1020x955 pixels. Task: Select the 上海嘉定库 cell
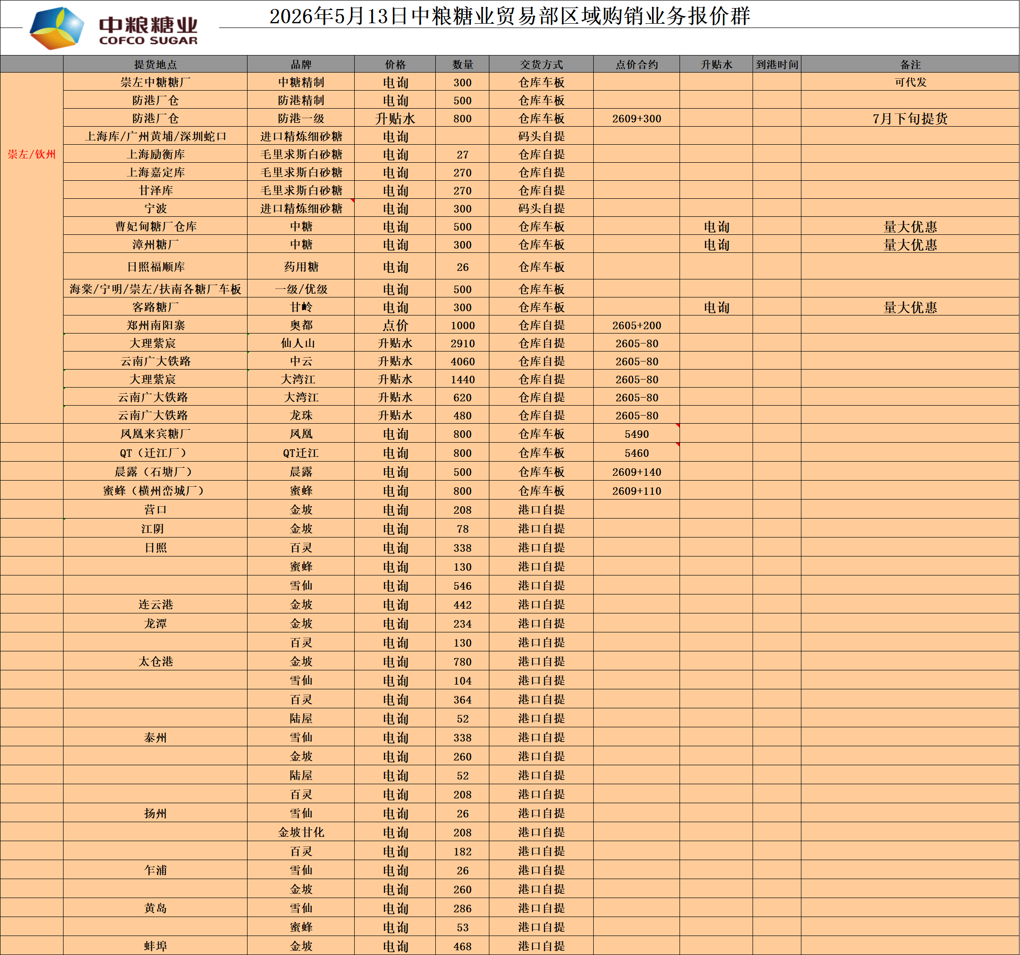(x=156, y=172)
